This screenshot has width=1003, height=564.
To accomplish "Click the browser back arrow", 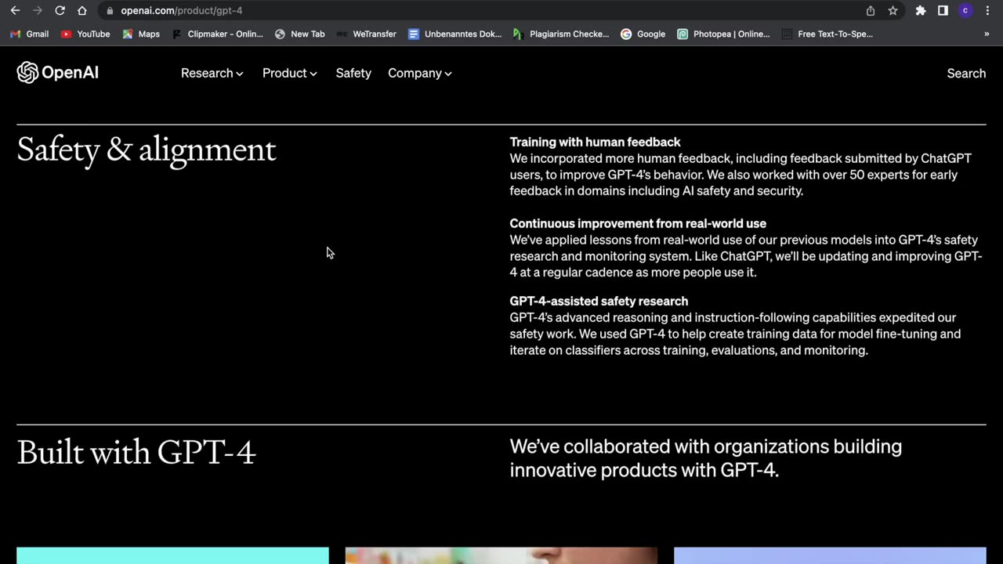I will [15, 11].
